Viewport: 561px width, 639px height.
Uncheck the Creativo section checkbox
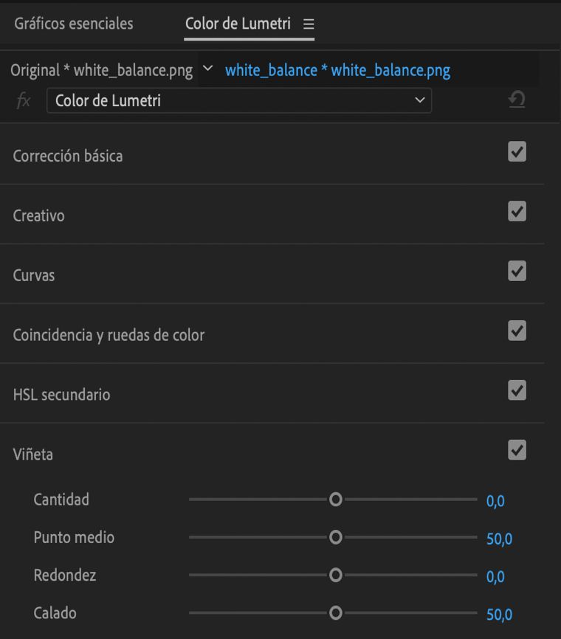click(517, 212)
